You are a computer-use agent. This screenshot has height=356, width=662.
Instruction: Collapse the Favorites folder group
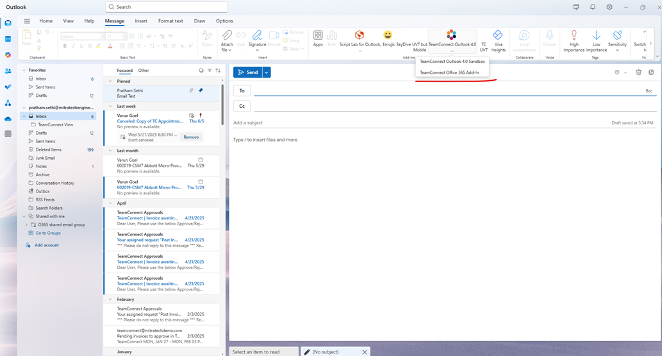[24, 70]
